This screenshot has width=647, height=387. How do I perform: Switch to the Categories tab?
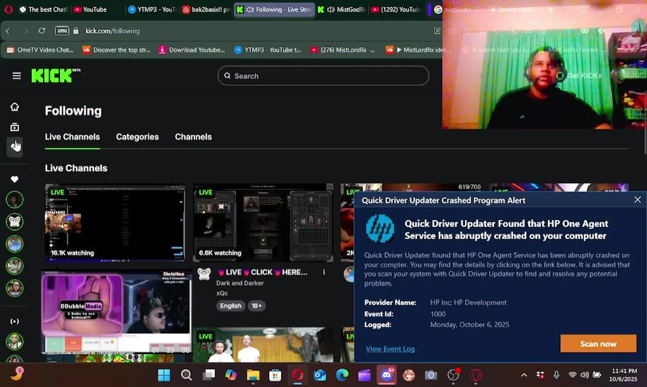click(x=137, y=137)
